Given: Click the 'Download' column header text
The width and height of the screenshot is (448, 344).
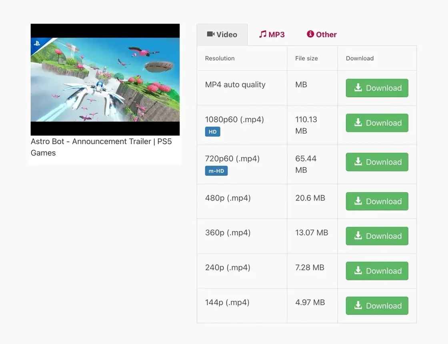Looking at the screenshot, I should click(360, 58).
